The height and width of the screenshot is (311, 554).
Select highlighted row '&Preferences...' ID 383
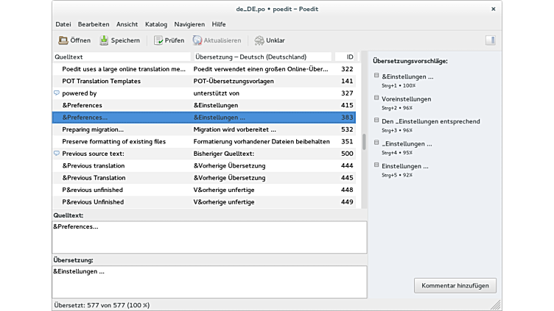(x=204, y=118)
